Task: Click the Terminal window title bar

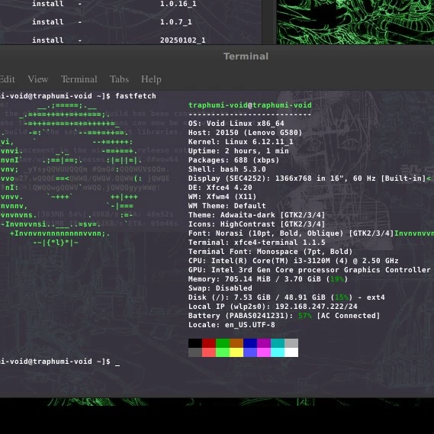Action: click(246, 56)
